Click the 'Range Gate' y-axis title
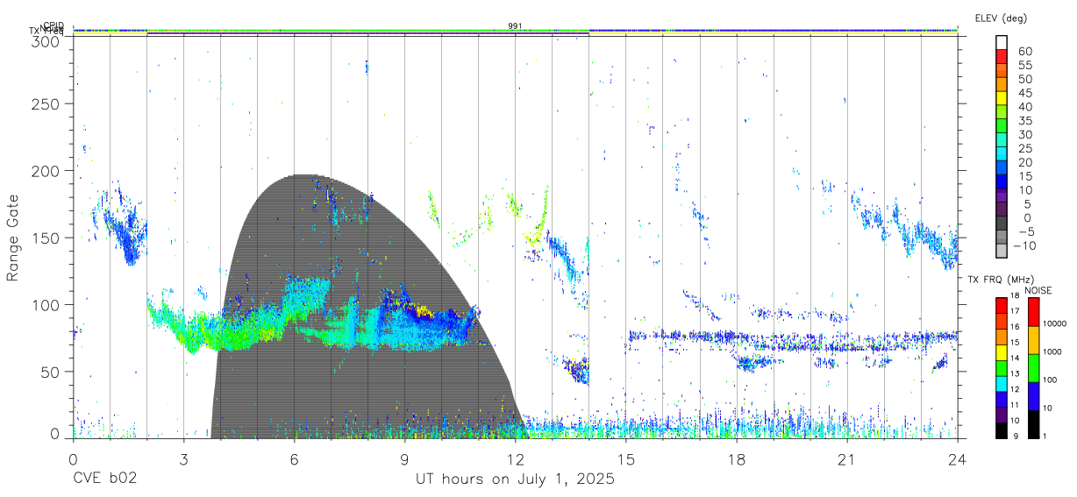 click(13, 238)
